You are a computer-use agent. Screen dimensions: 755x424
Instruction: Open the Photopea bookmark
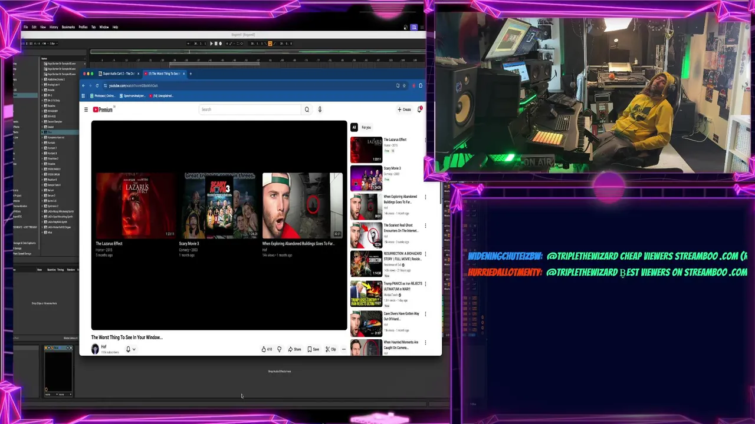(103, 95)
